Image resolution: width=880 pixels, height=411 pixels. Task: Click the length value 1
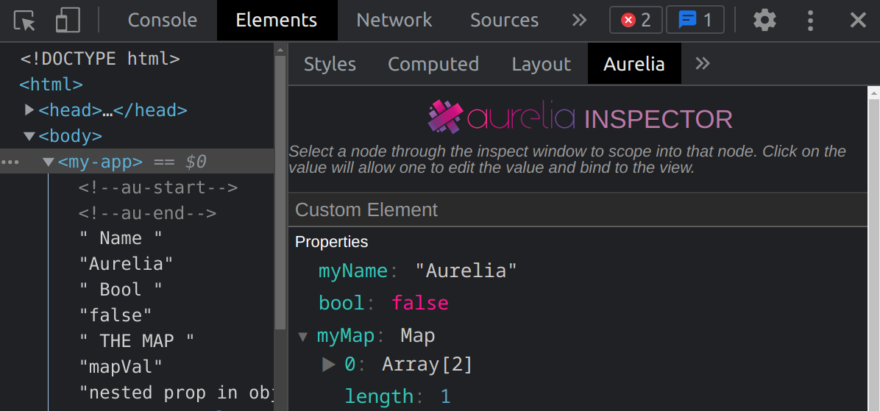(x=445, y=397)
